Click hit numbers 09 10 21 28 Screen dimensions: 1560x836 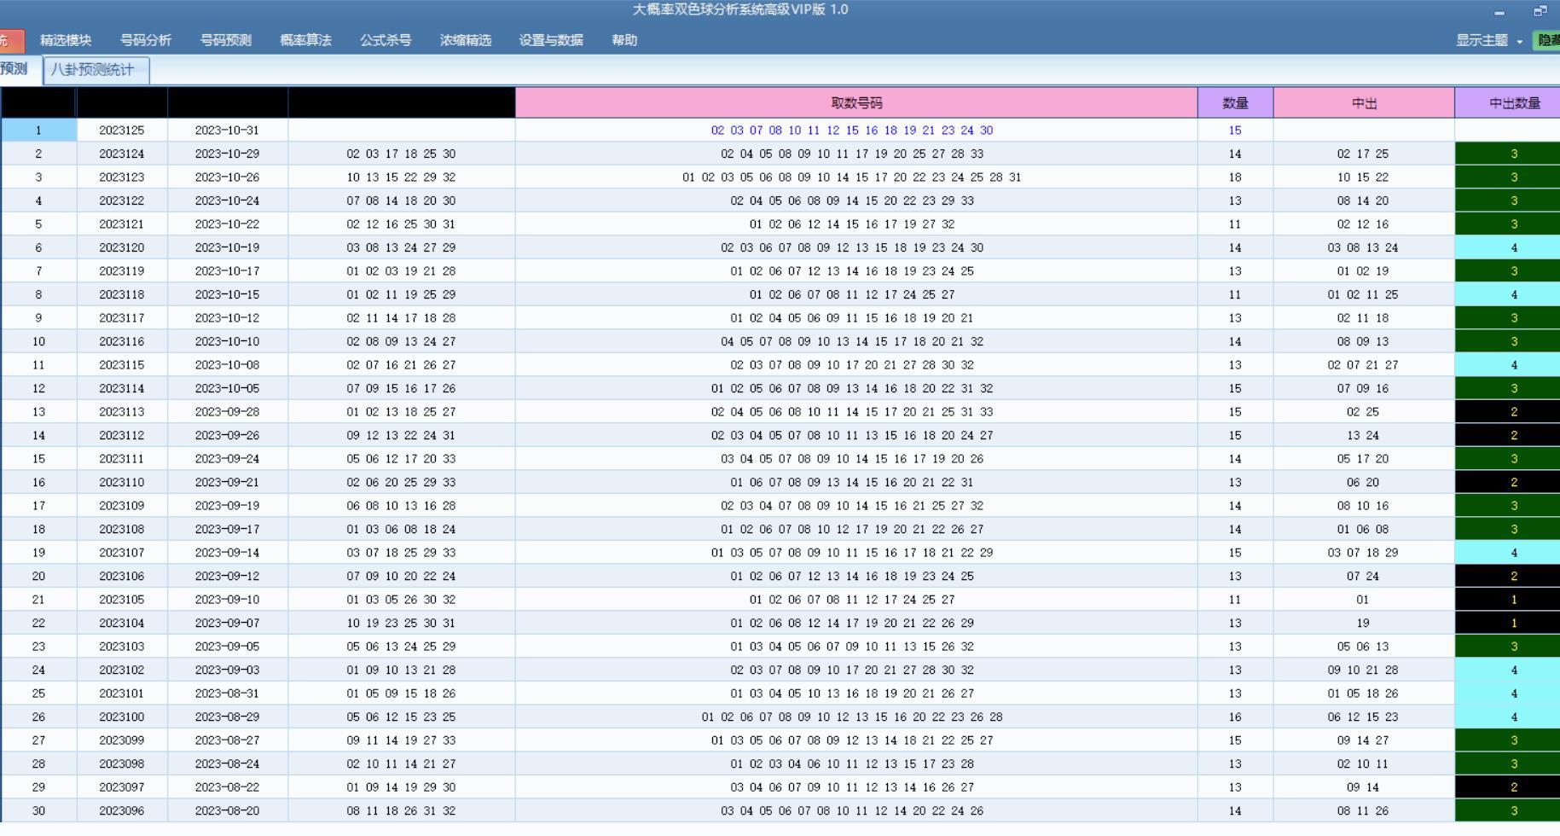[x=1363, y=670]
